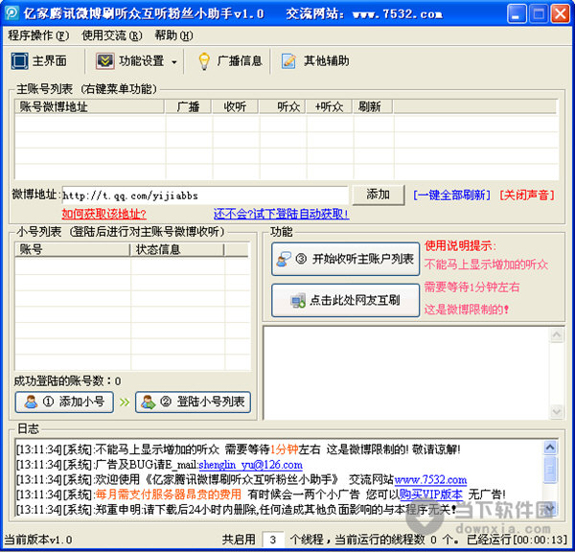
Task: Open the 如何获取该地址? link
Action: tap(104, 214)
